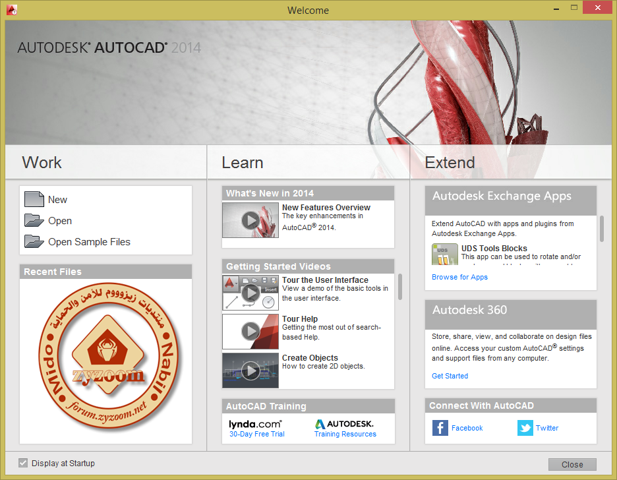This screenshot has height=480, width=617.
Task: Click the Open Sample Files text
Action: pyautogui.click(x=89, y=242)
